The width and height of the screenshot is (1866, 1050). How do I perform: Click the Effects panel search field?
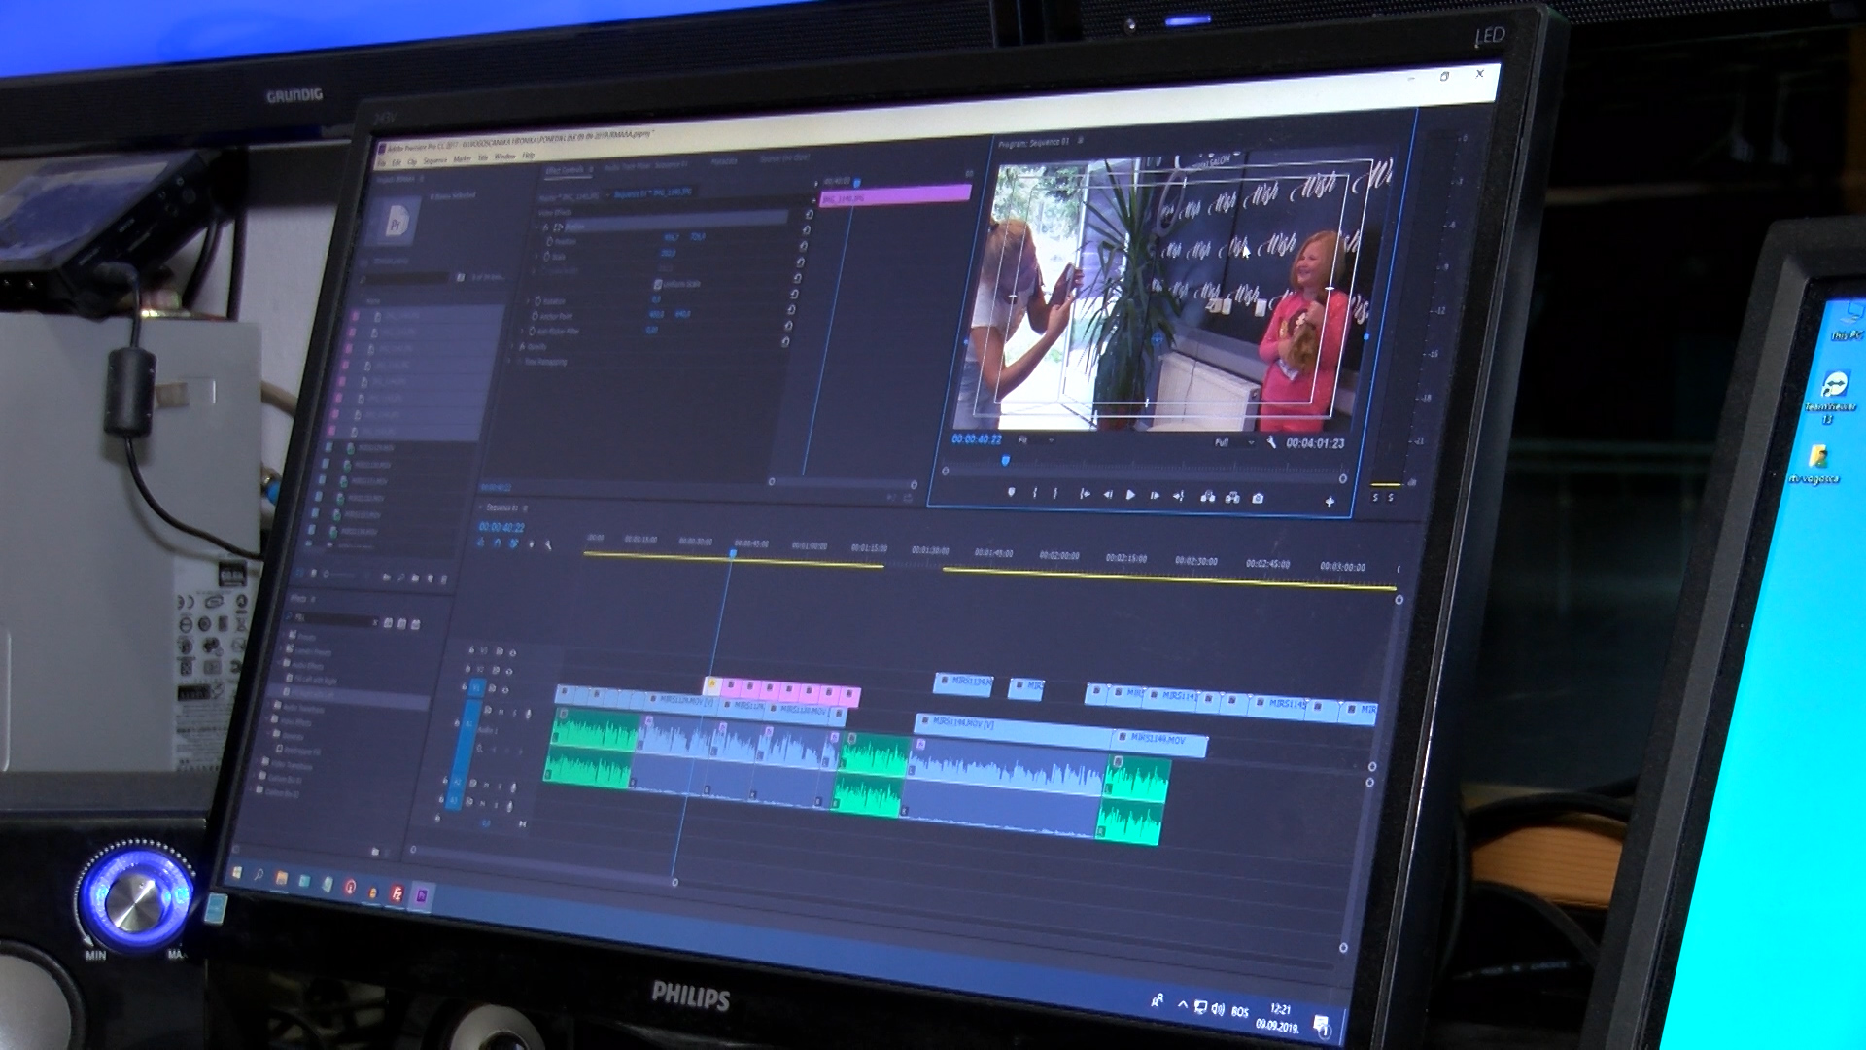pyautogui.click(x=333, y=619)
